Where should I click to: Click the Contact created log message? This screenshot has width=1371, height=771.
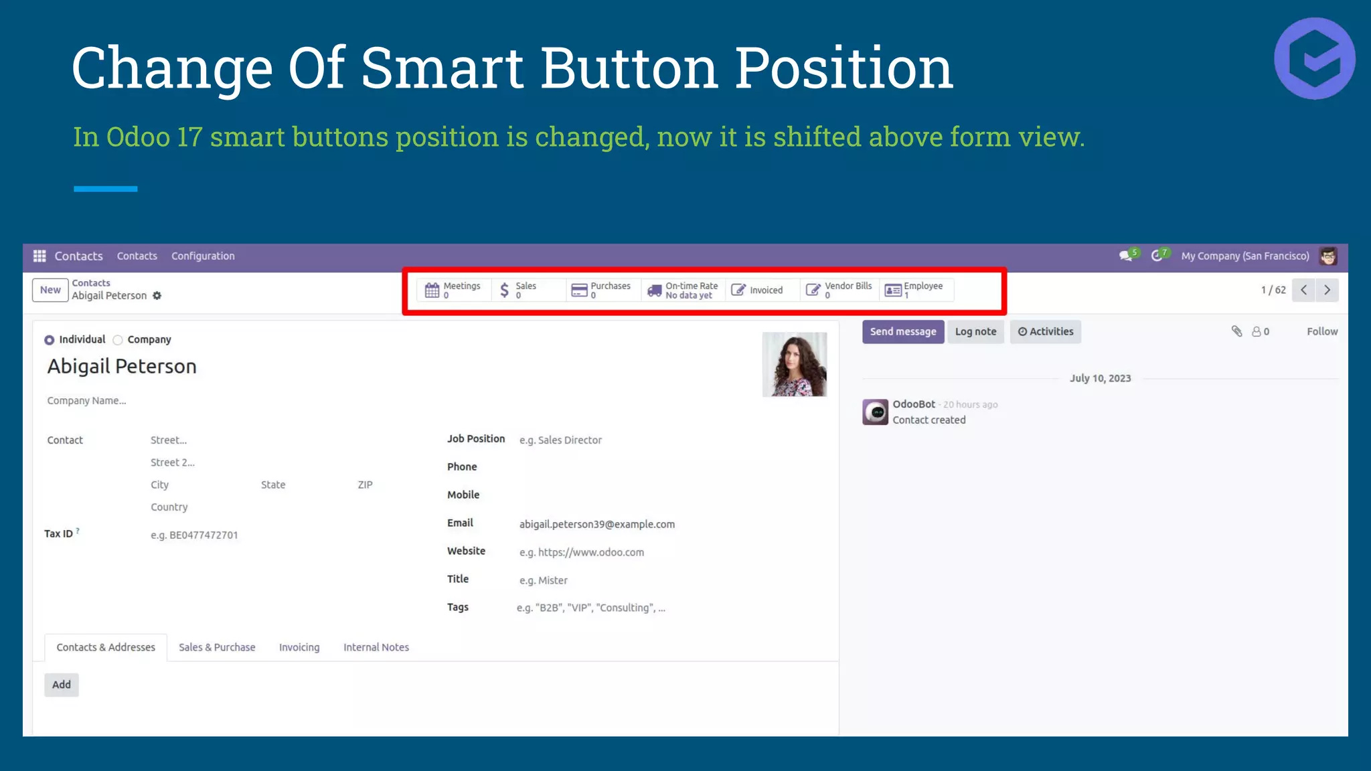click(x=929, y=420)
